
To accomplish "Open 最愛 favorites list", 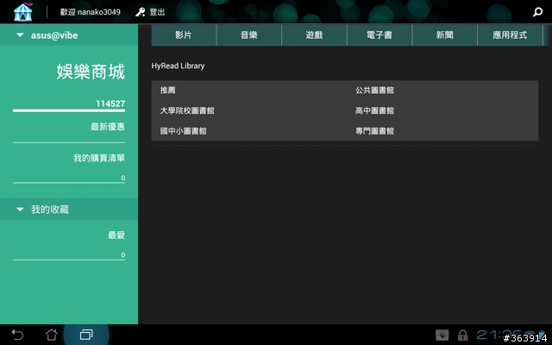I will (116, 235).
